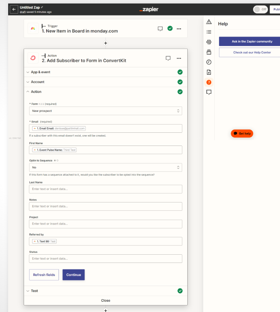Open the outline list sidebar icon
This screenshot has height=312, width=280.
pyautogui.click(x=209, y=32)
